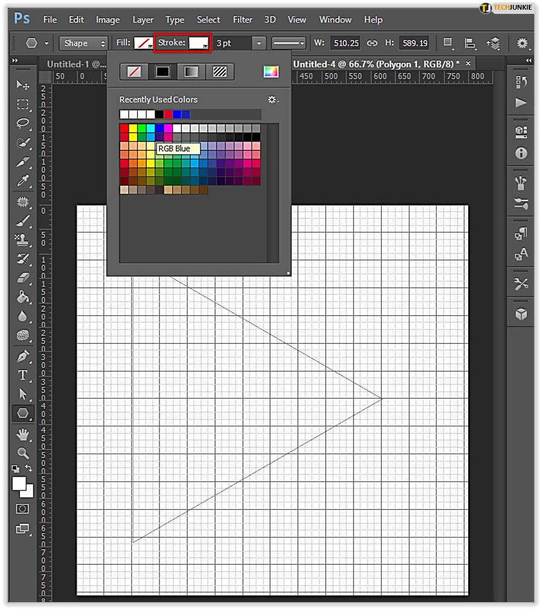Open the Filter menu
This screenshot has width=542, height=610.
click(242, 19)
